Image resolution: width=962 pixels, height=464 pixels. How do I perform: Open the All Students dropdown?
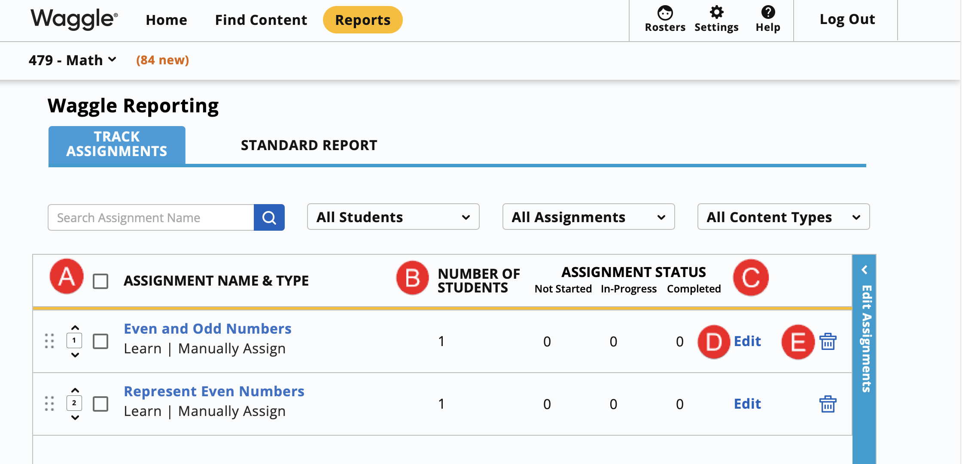tap(393, 217)
